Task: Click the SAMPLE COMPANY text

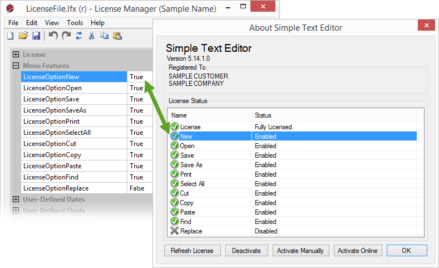Action: pos(196,84)
